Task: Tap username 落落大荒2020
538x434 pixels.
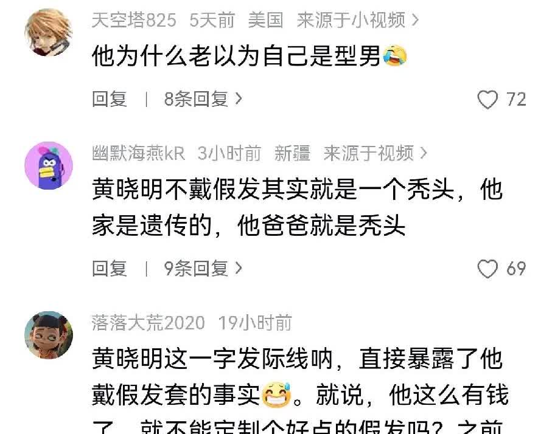Action: (x=148, y=323)
